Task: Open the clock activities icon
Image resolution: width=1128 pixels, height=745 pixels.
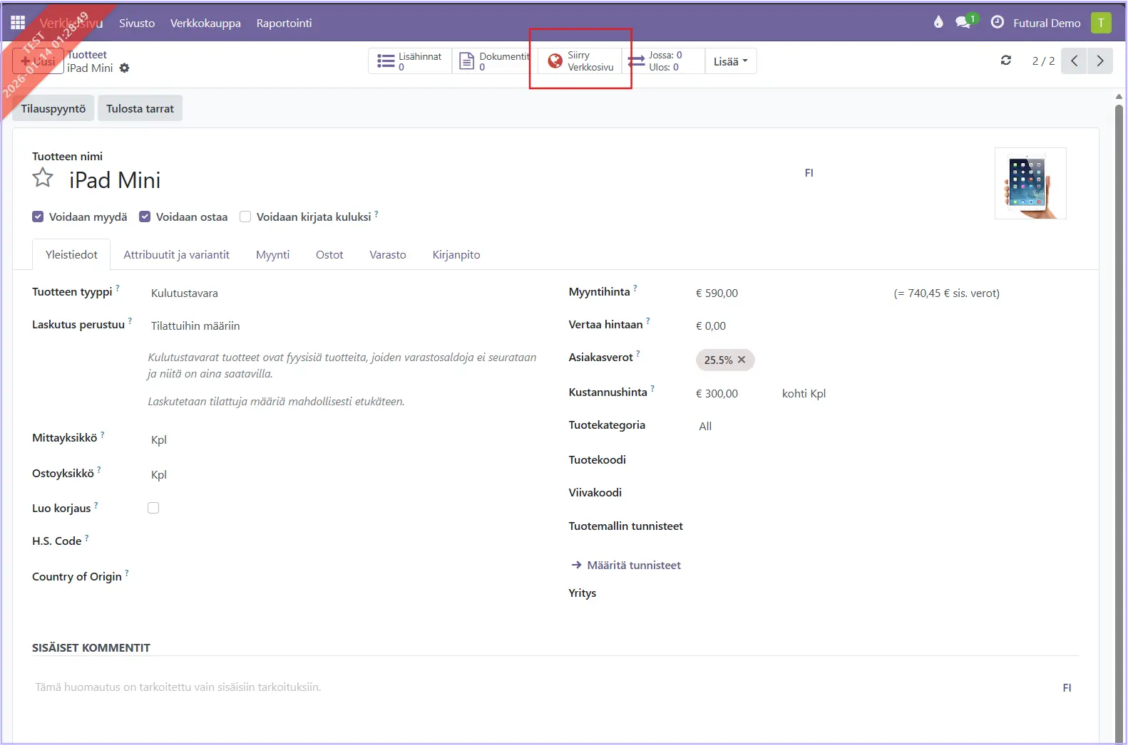Action: click(x=998, y=22)
